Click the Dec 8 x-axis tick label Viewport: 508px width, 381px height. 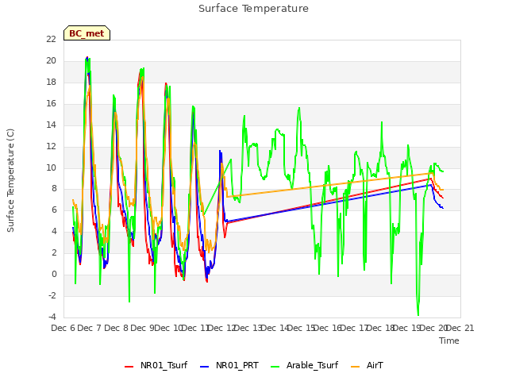point(117,328)
